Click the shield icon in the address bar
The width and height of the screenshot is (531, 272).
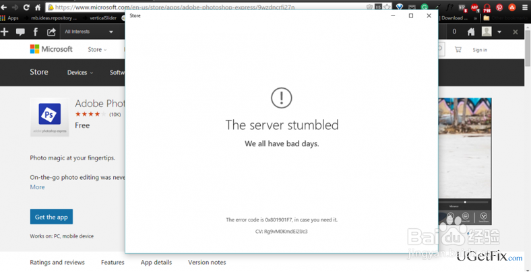[x=369, y=7]
